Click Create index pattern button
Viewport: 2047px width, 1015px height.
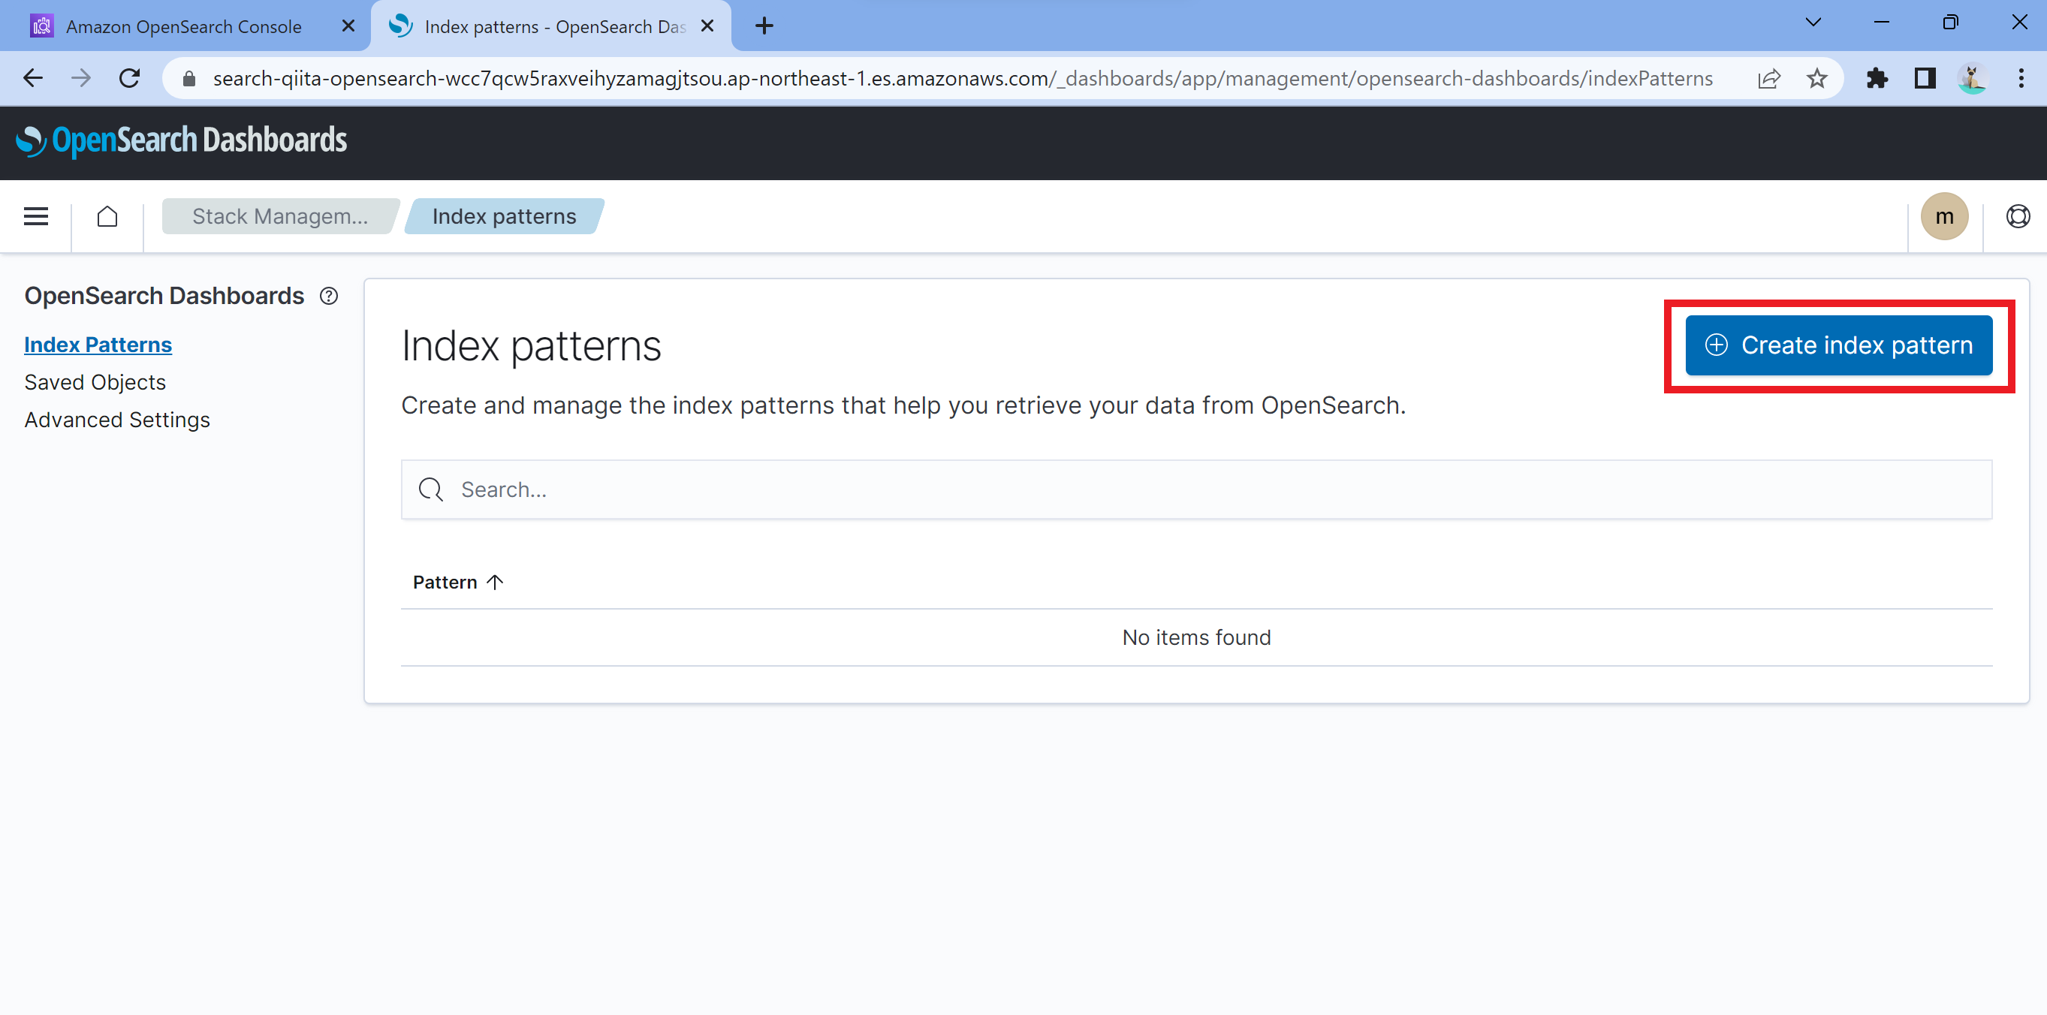[x=1839, y=345]
